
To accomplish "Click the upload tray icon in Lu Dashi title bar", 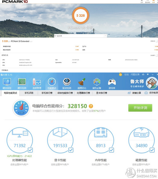I will [143, 74].
